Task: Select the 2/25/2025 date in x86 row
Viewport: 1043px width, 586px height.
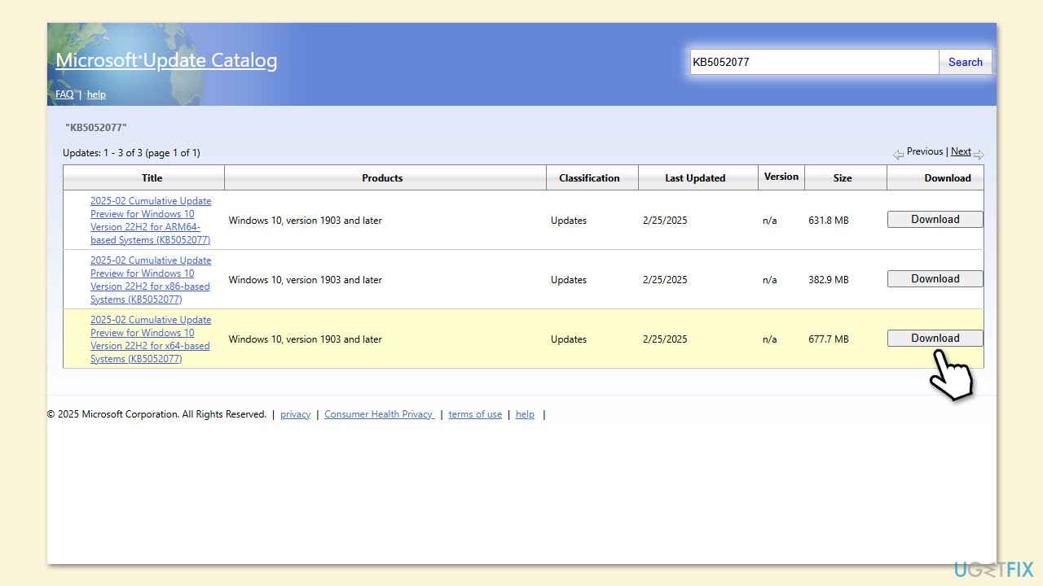Action: coord(665,280)
